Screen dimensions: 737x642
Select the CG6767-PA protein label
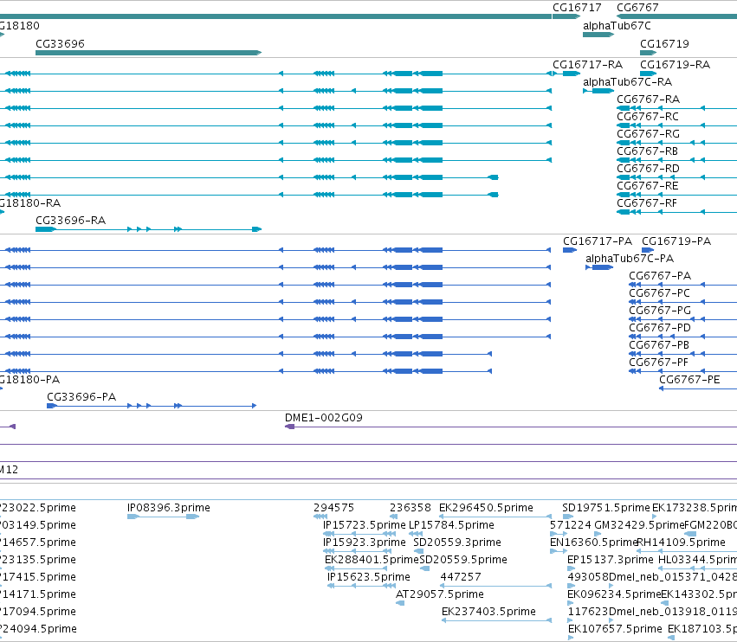click(660, 276)
